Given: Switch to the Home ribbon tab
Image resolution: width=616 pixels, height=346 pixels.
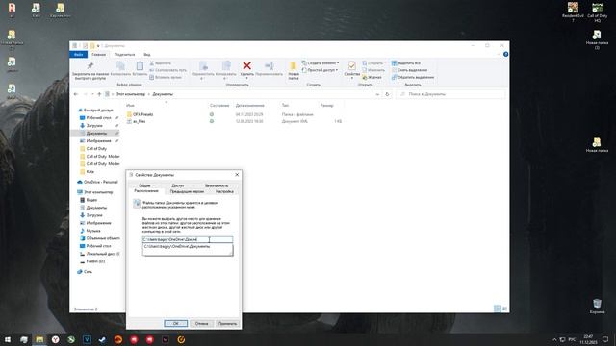Looking at the screenshot, I should click(x=98, y=55).
